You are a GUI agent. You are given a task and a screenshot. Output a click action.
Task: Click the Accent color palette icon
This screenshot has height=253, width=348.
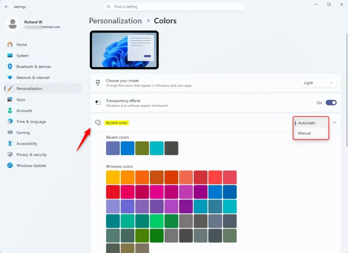pos(98,122)
